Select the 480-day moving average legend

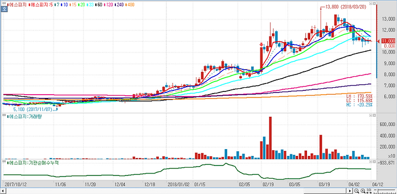coord(130,5)
